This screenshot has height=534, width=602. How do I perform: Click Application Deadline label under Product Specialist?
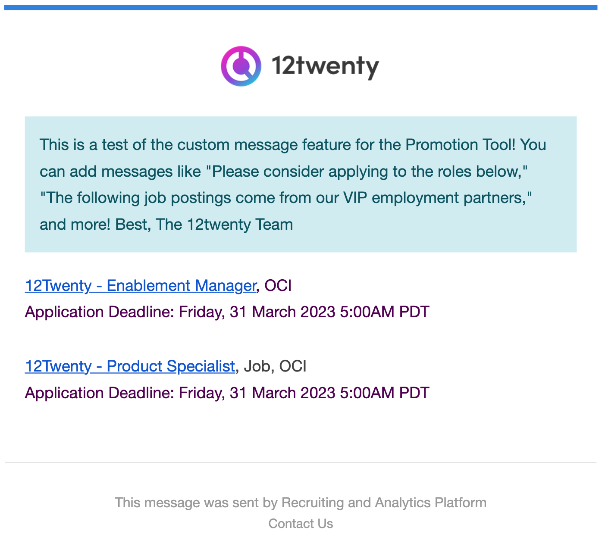click(x=100, y=393)
